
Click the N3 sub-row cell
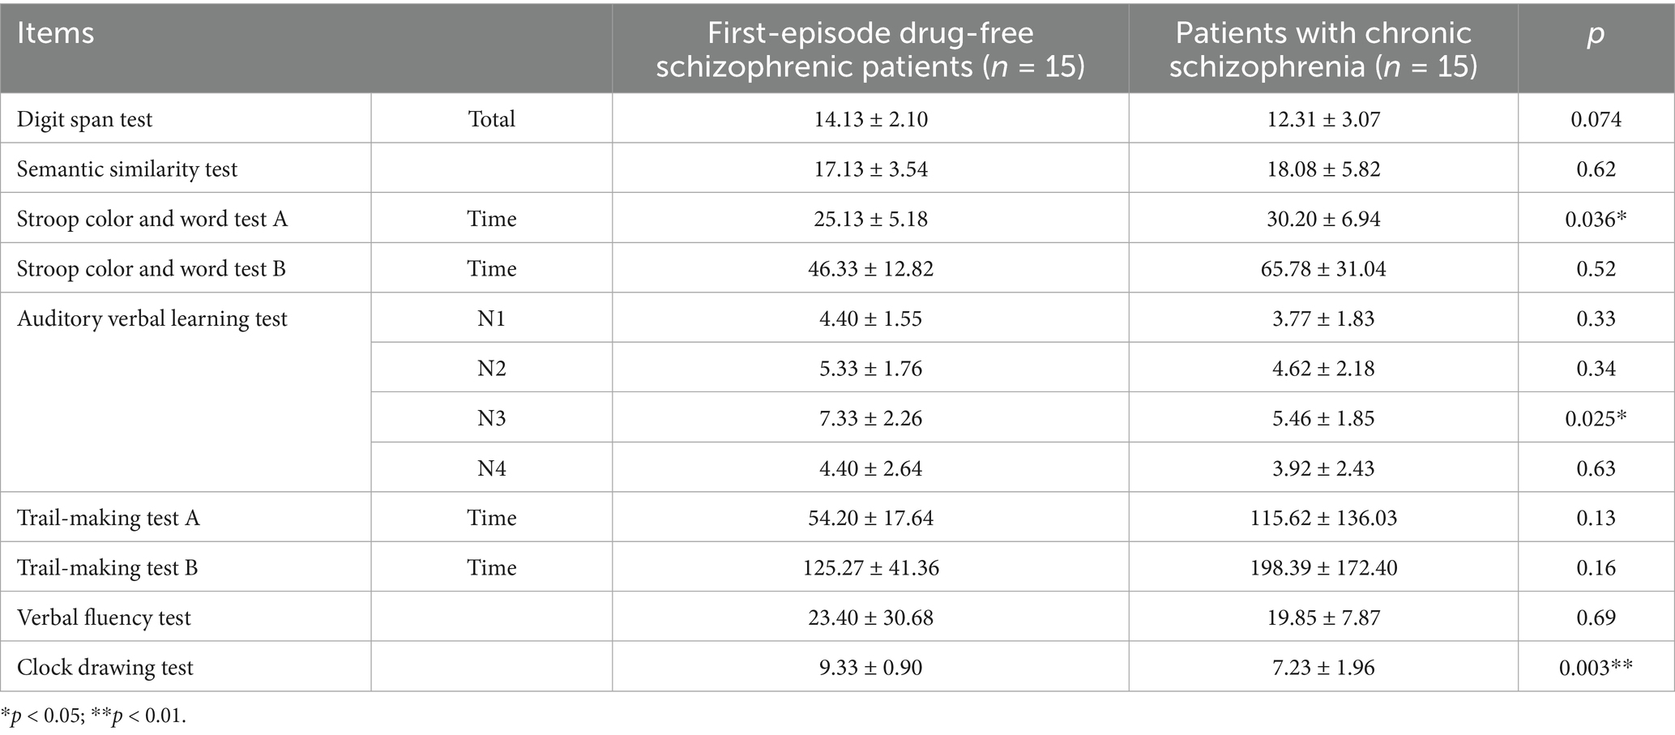click(491, 419)
